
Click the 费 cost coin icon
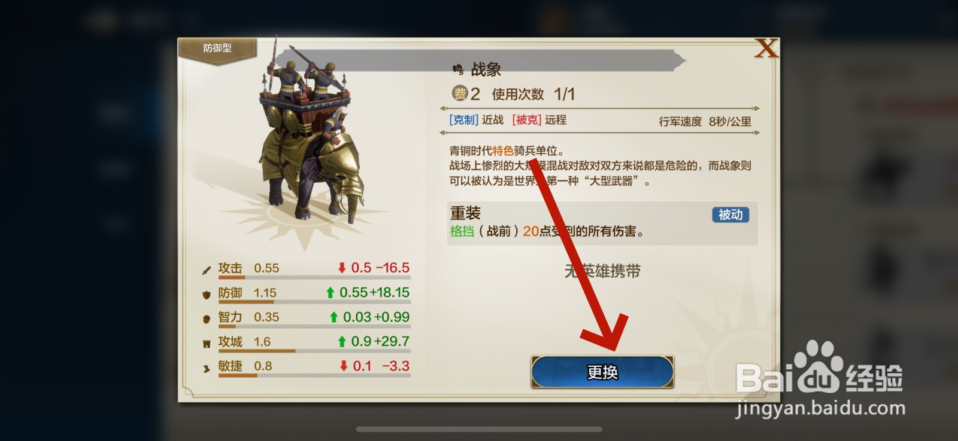pyautogui.click(x=459, y=93)
